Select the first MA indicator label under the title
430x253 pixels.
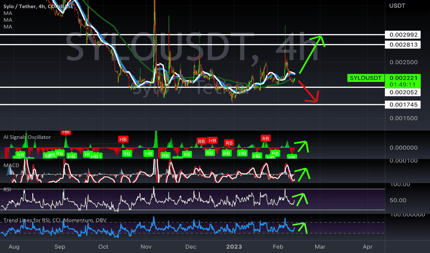click(x=8, y=13)
